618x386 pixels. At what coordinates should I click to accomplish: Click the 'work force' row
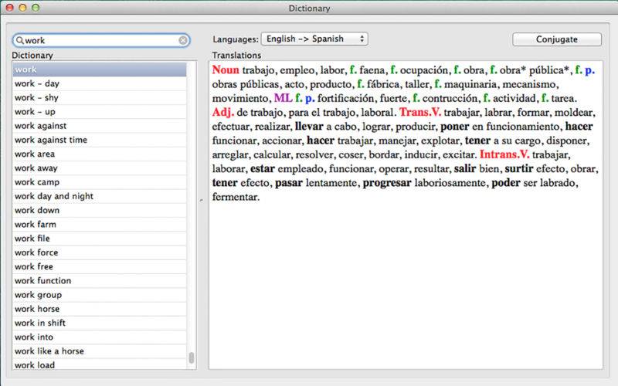tap(100, 252)
